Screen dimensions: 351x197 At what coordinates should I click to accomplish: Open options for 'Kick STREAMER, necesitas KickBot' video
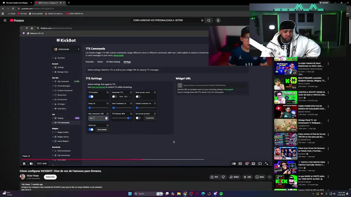[328, 78]
